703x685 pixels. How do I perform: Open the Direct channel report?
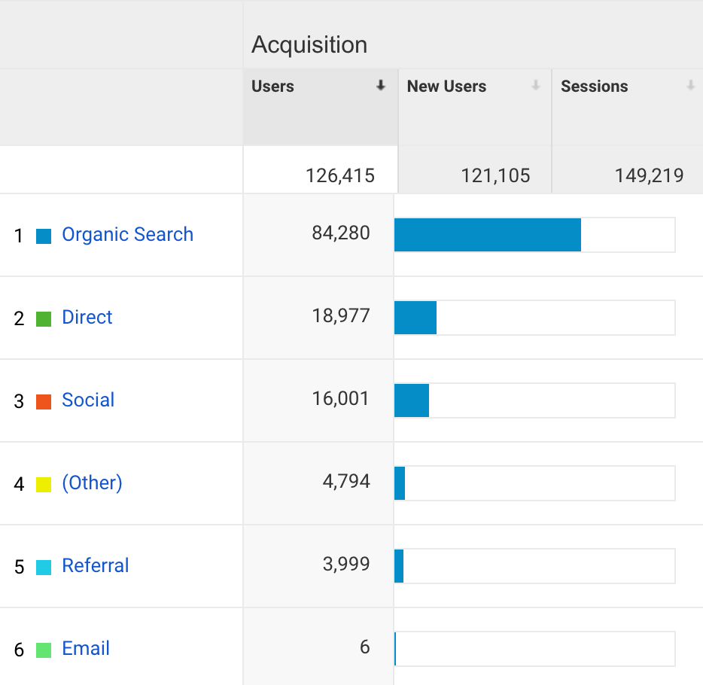click(x=87, y=318)
